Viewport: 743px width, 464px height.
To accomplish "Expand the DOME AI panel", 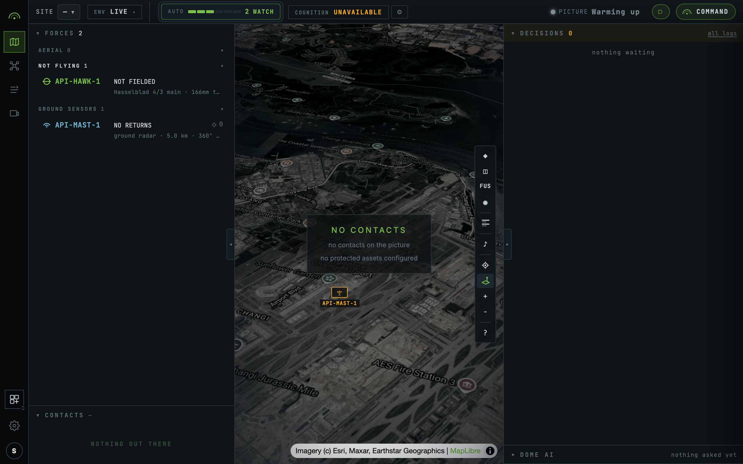I will click(513, 455).
